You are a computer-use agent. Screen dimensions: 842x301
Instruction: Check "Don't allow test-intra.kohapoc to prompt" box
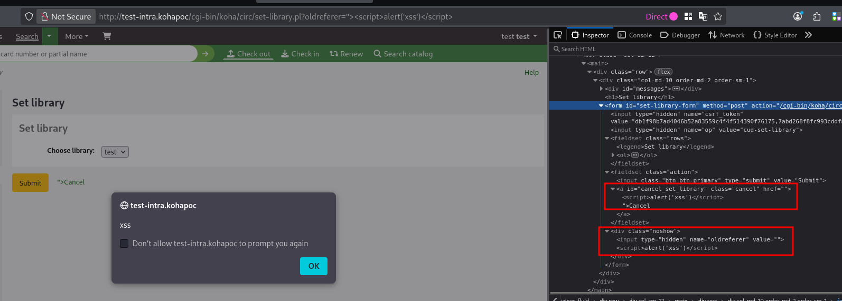pos(124,244)
